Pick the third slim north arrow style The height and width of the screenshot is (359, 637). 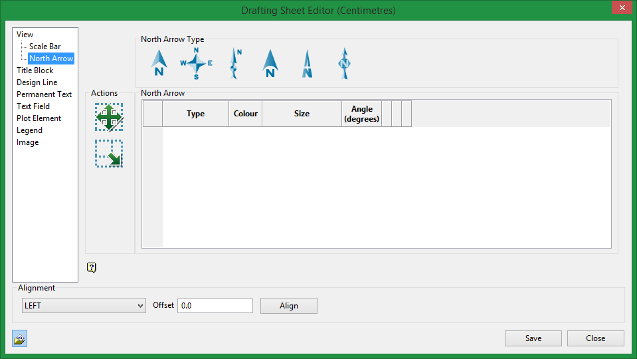coord(234,64)
